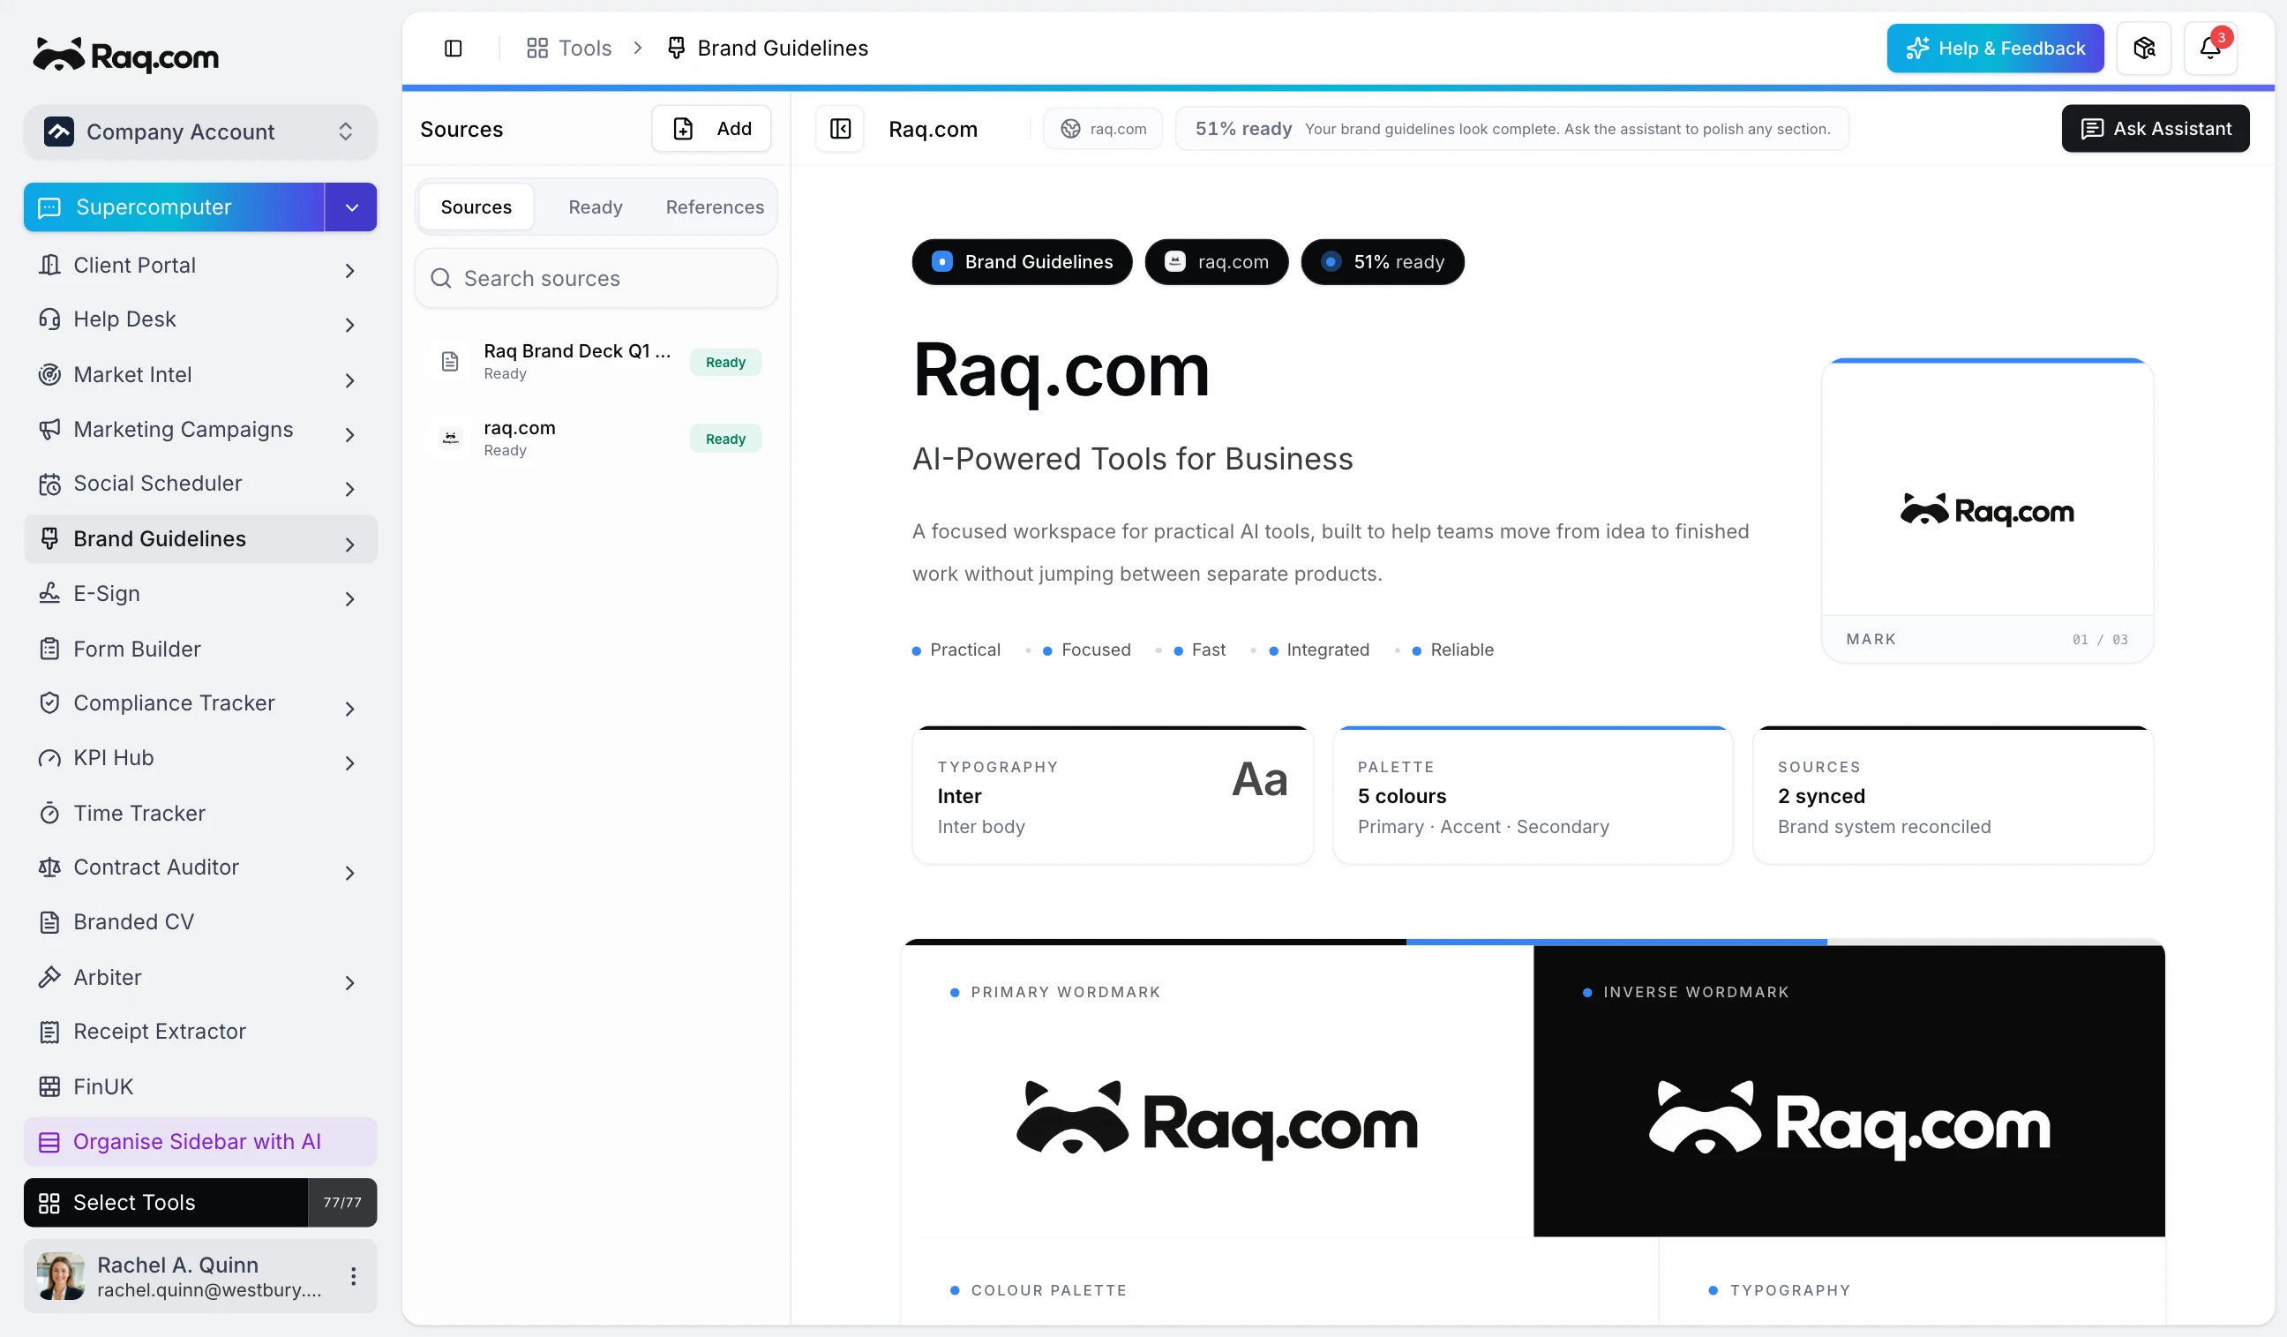2287x1337 pixels.
Task: Expand the Market Intel chevron
Action: [x=349, y=380]
